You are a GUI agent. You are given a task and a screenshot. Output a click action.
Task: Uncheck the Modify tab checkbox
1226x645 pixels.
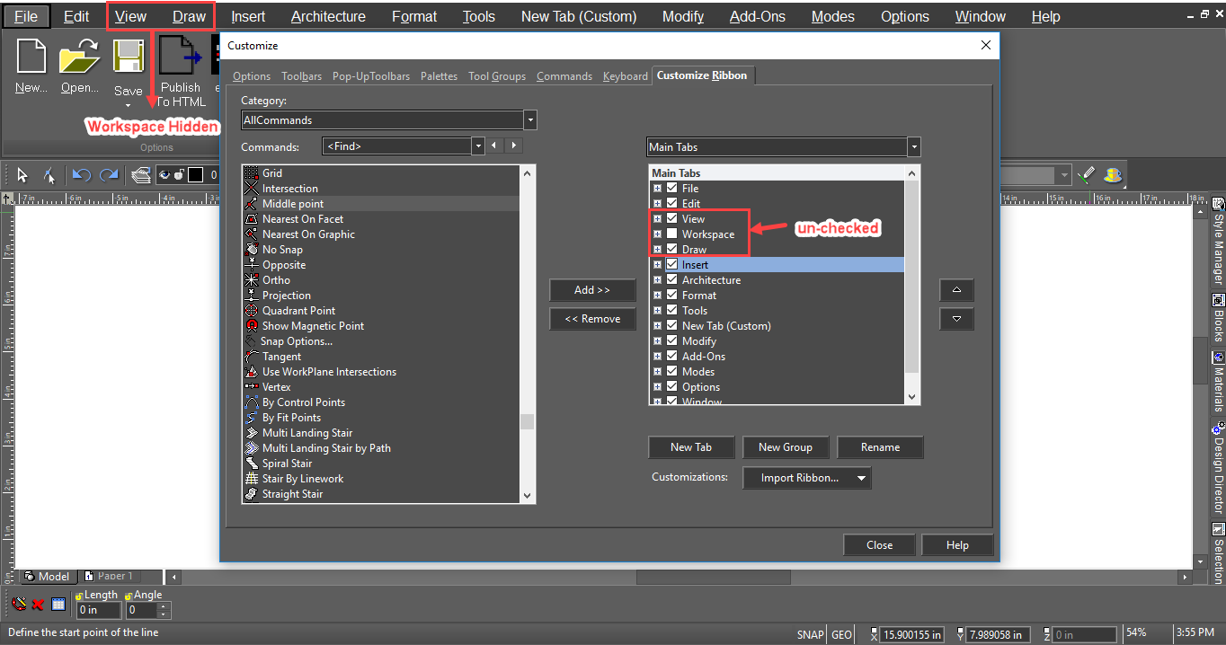pos(671,341)
